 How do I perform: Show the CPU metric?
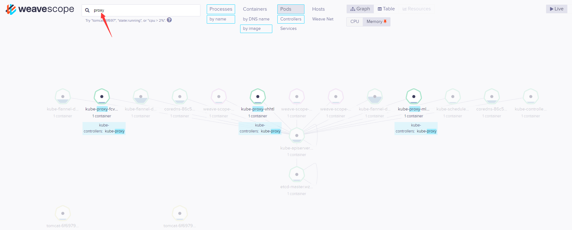tap(355, 21)
